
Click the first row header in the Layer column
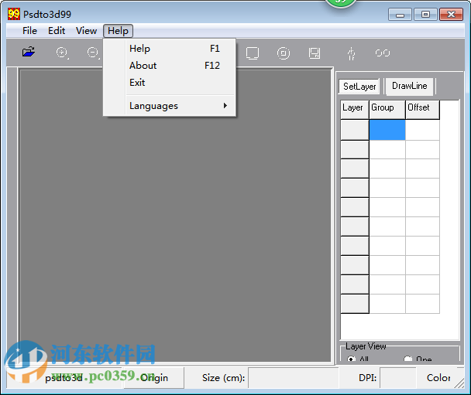[x=355, y=130]
